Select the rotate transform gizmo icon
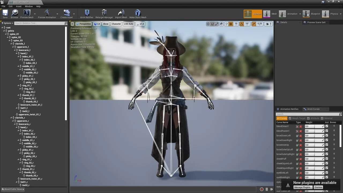343x193 pixels. (212, 24)
